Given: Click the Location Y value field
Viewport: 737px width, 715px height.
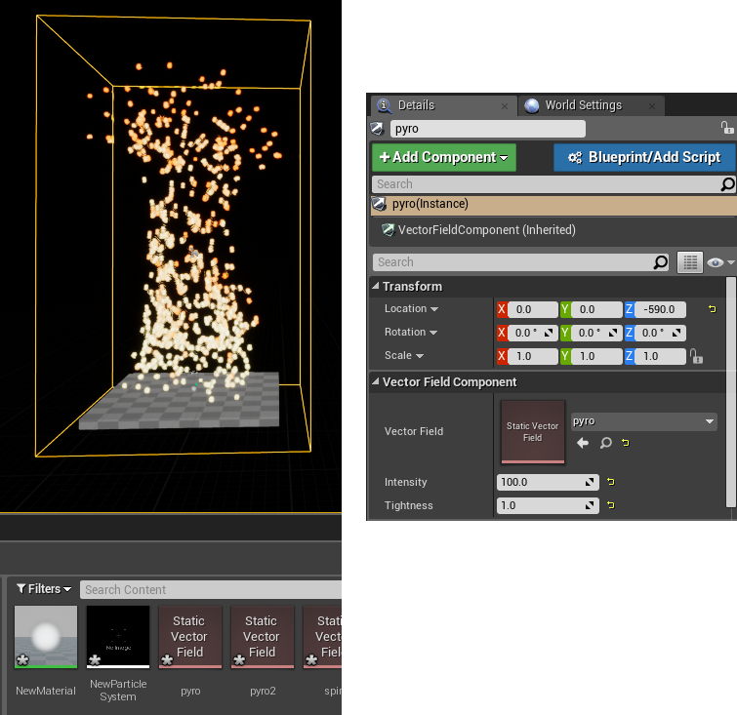Looking at the screenshot, I should 596,309.
